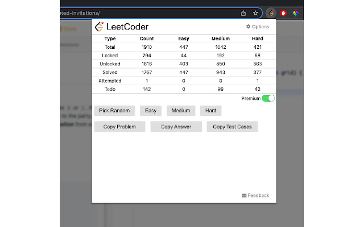Click the Copy Problem button
This screenshot has height=227, width=364.
tap(119, 127)
